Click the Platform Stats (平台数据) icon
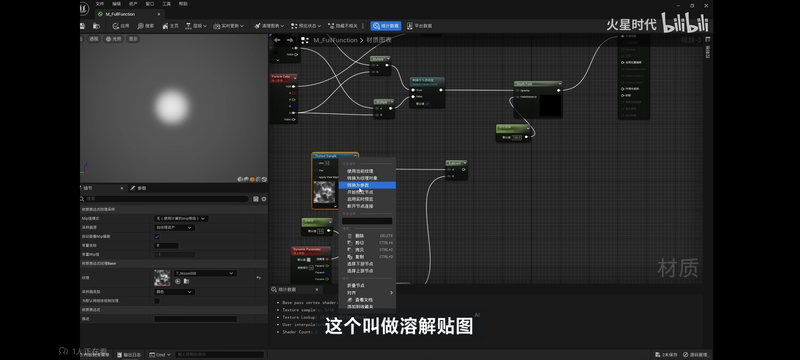Viewport: 800px width, 360px height. click(410, 26)
